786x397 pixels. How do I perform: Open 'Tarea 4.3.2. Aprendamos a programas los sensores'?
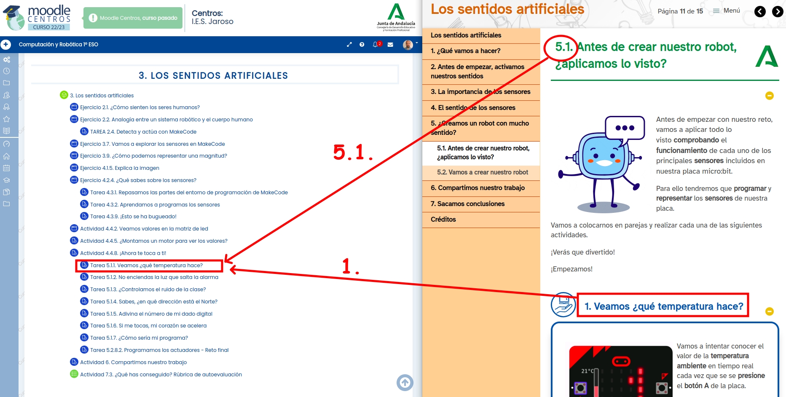(x=155, y=205)
